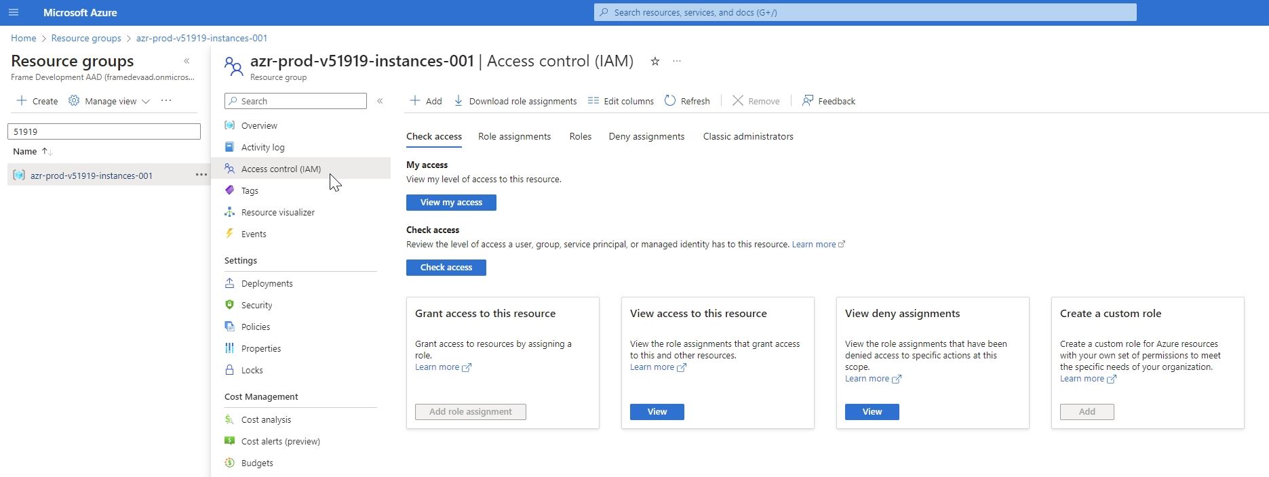The image size is (1269, 477).
Task: Click the Locks padlock icon
Action: point(230,370)
